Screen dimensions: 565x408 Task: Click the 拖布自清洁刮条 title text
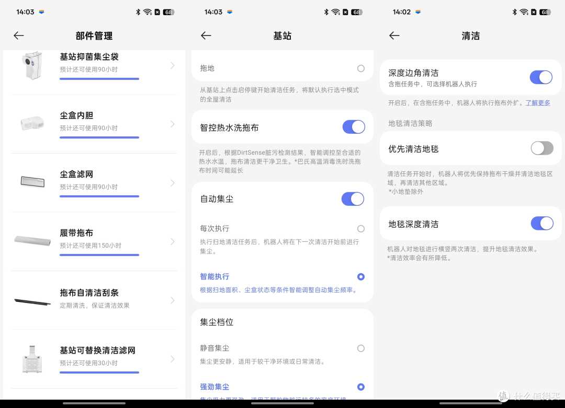[x=89, y=293]
